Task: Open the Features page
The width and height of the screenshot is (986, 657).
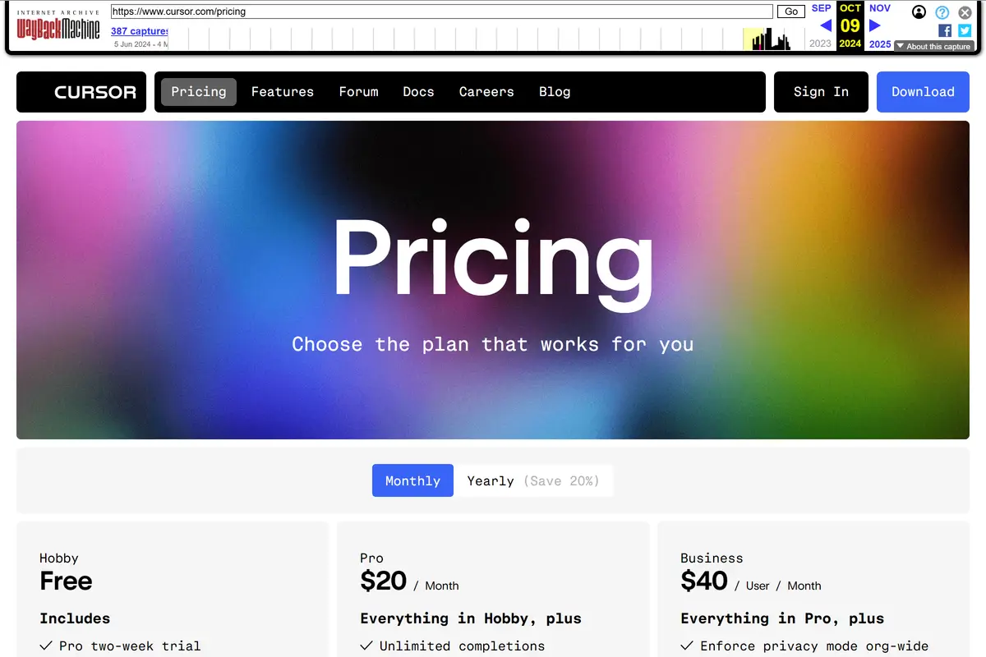Action: click(282, 92)
